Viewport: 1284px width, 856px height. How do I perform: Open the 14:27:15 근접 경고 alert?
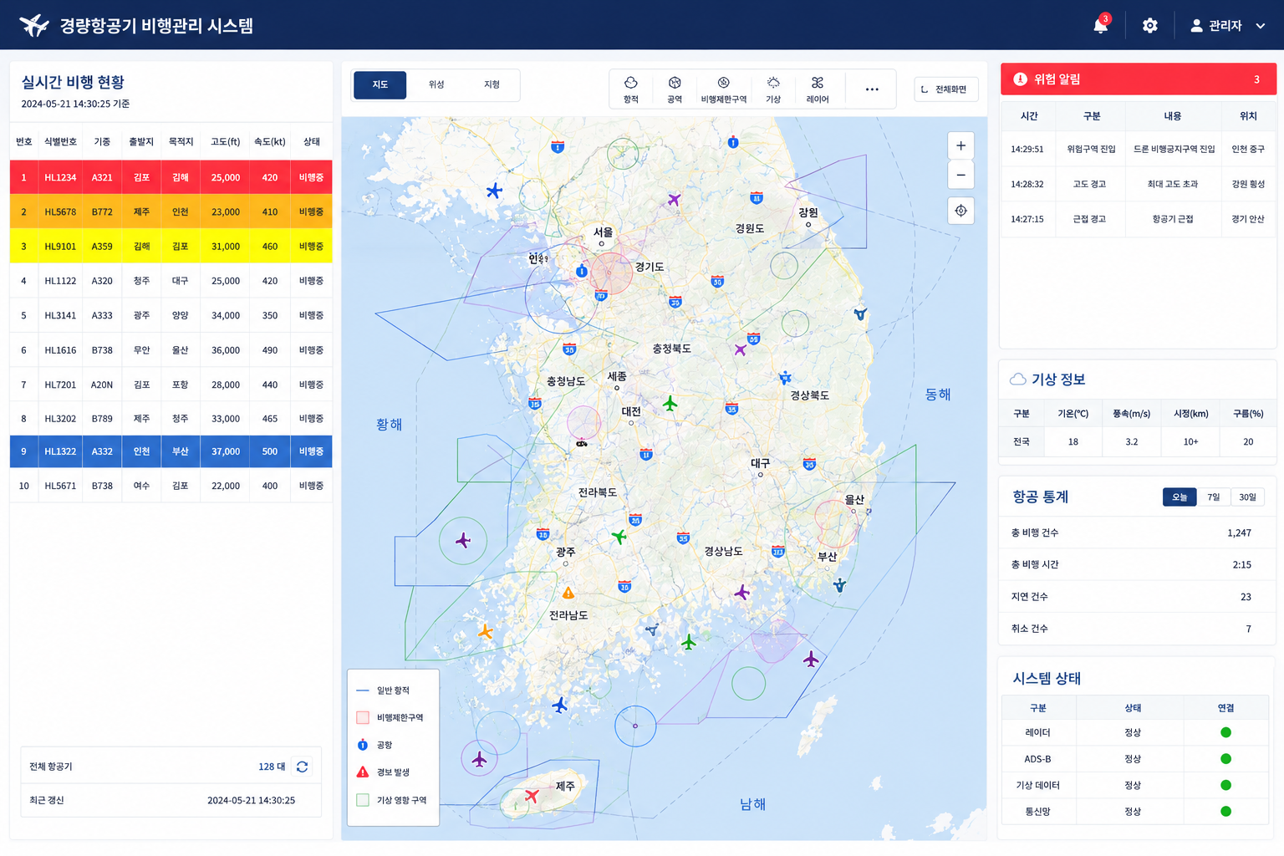click(x=1139, y=219)
